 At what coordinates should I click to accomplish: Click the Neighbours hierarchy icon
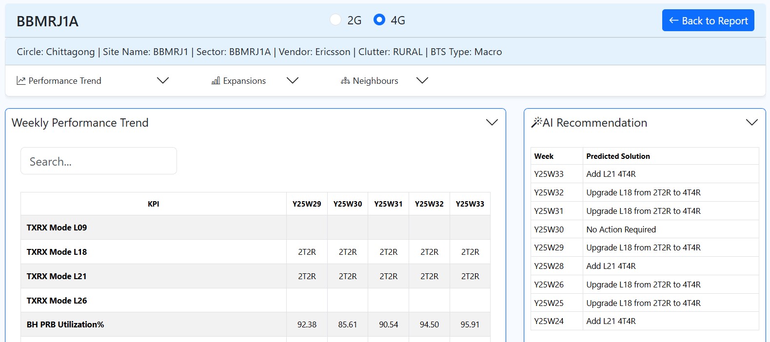(345, 80)
